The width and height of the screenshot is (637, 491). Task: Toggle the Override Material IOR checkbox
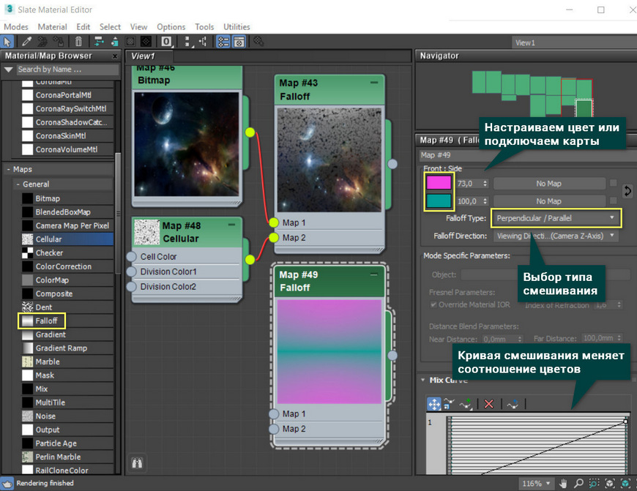pos(433,304)
